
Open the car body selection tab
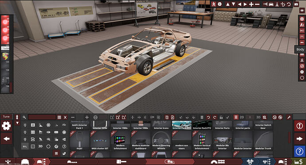[25, 161]
